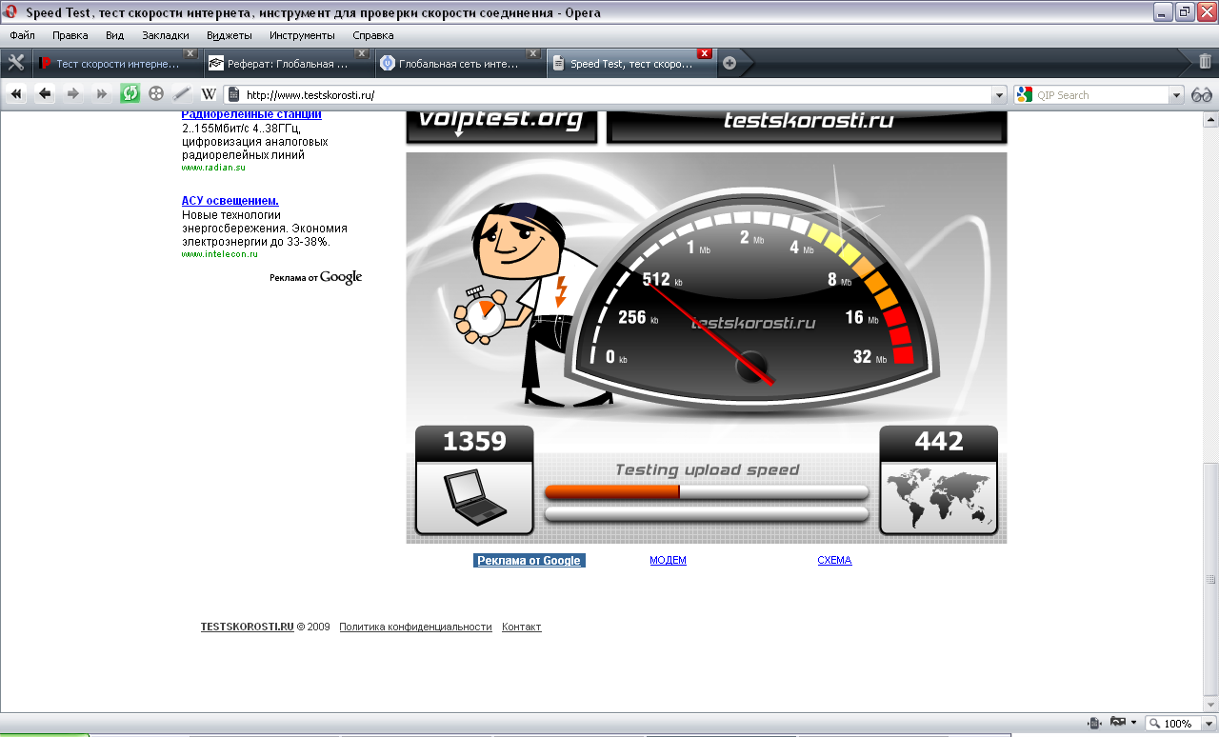Click the page icon in address bar
Screen dimensions: 1219x737
(x=233, y=95)
